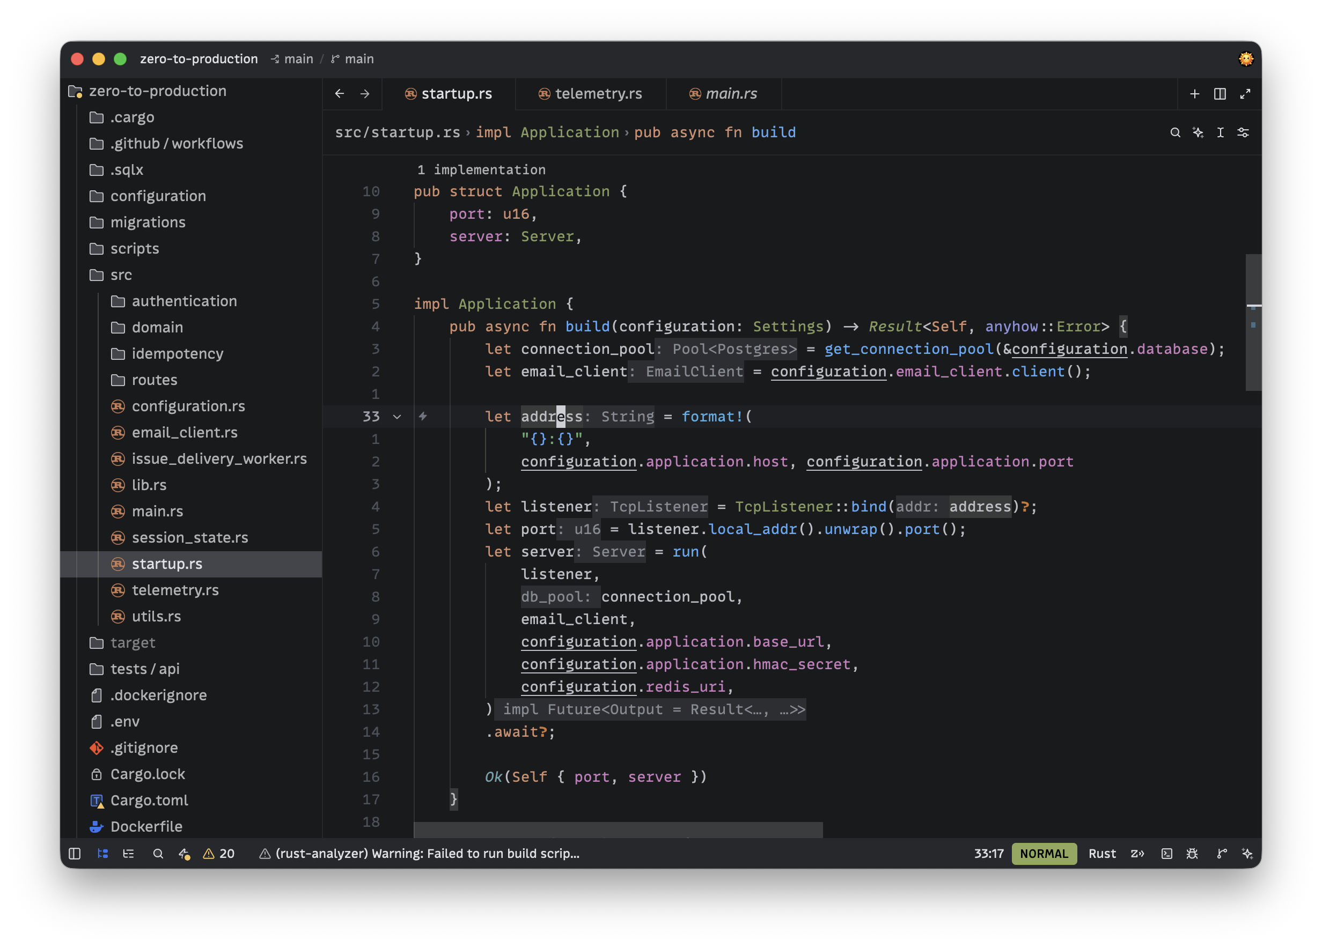
Task: Open the selection menu text-cursor icon
Action: coord(1220,133)
